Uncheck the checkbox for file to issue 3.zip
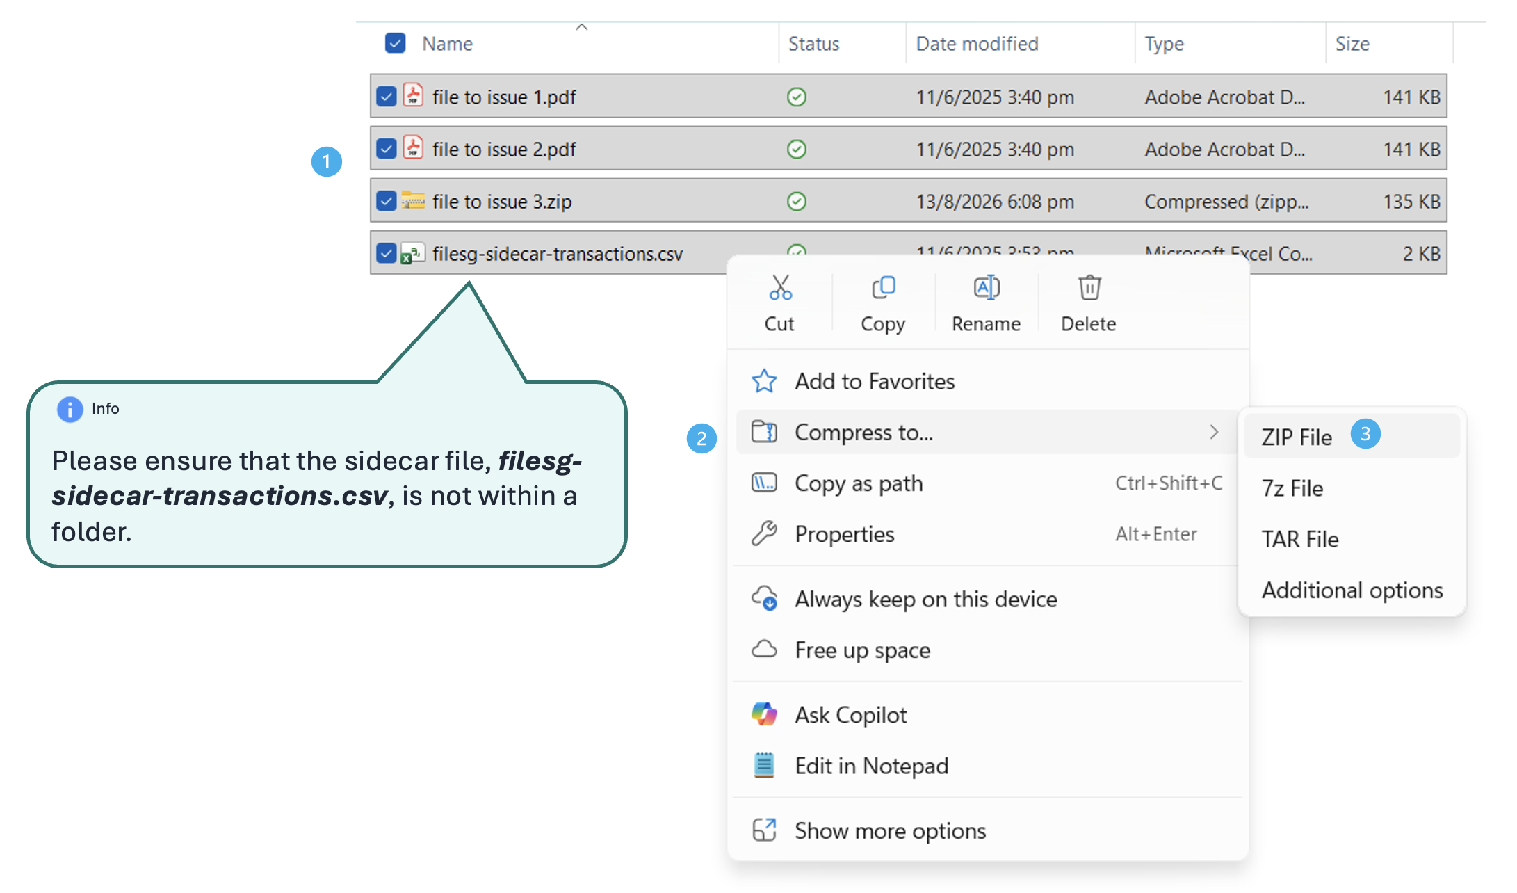 pos(386,201)
